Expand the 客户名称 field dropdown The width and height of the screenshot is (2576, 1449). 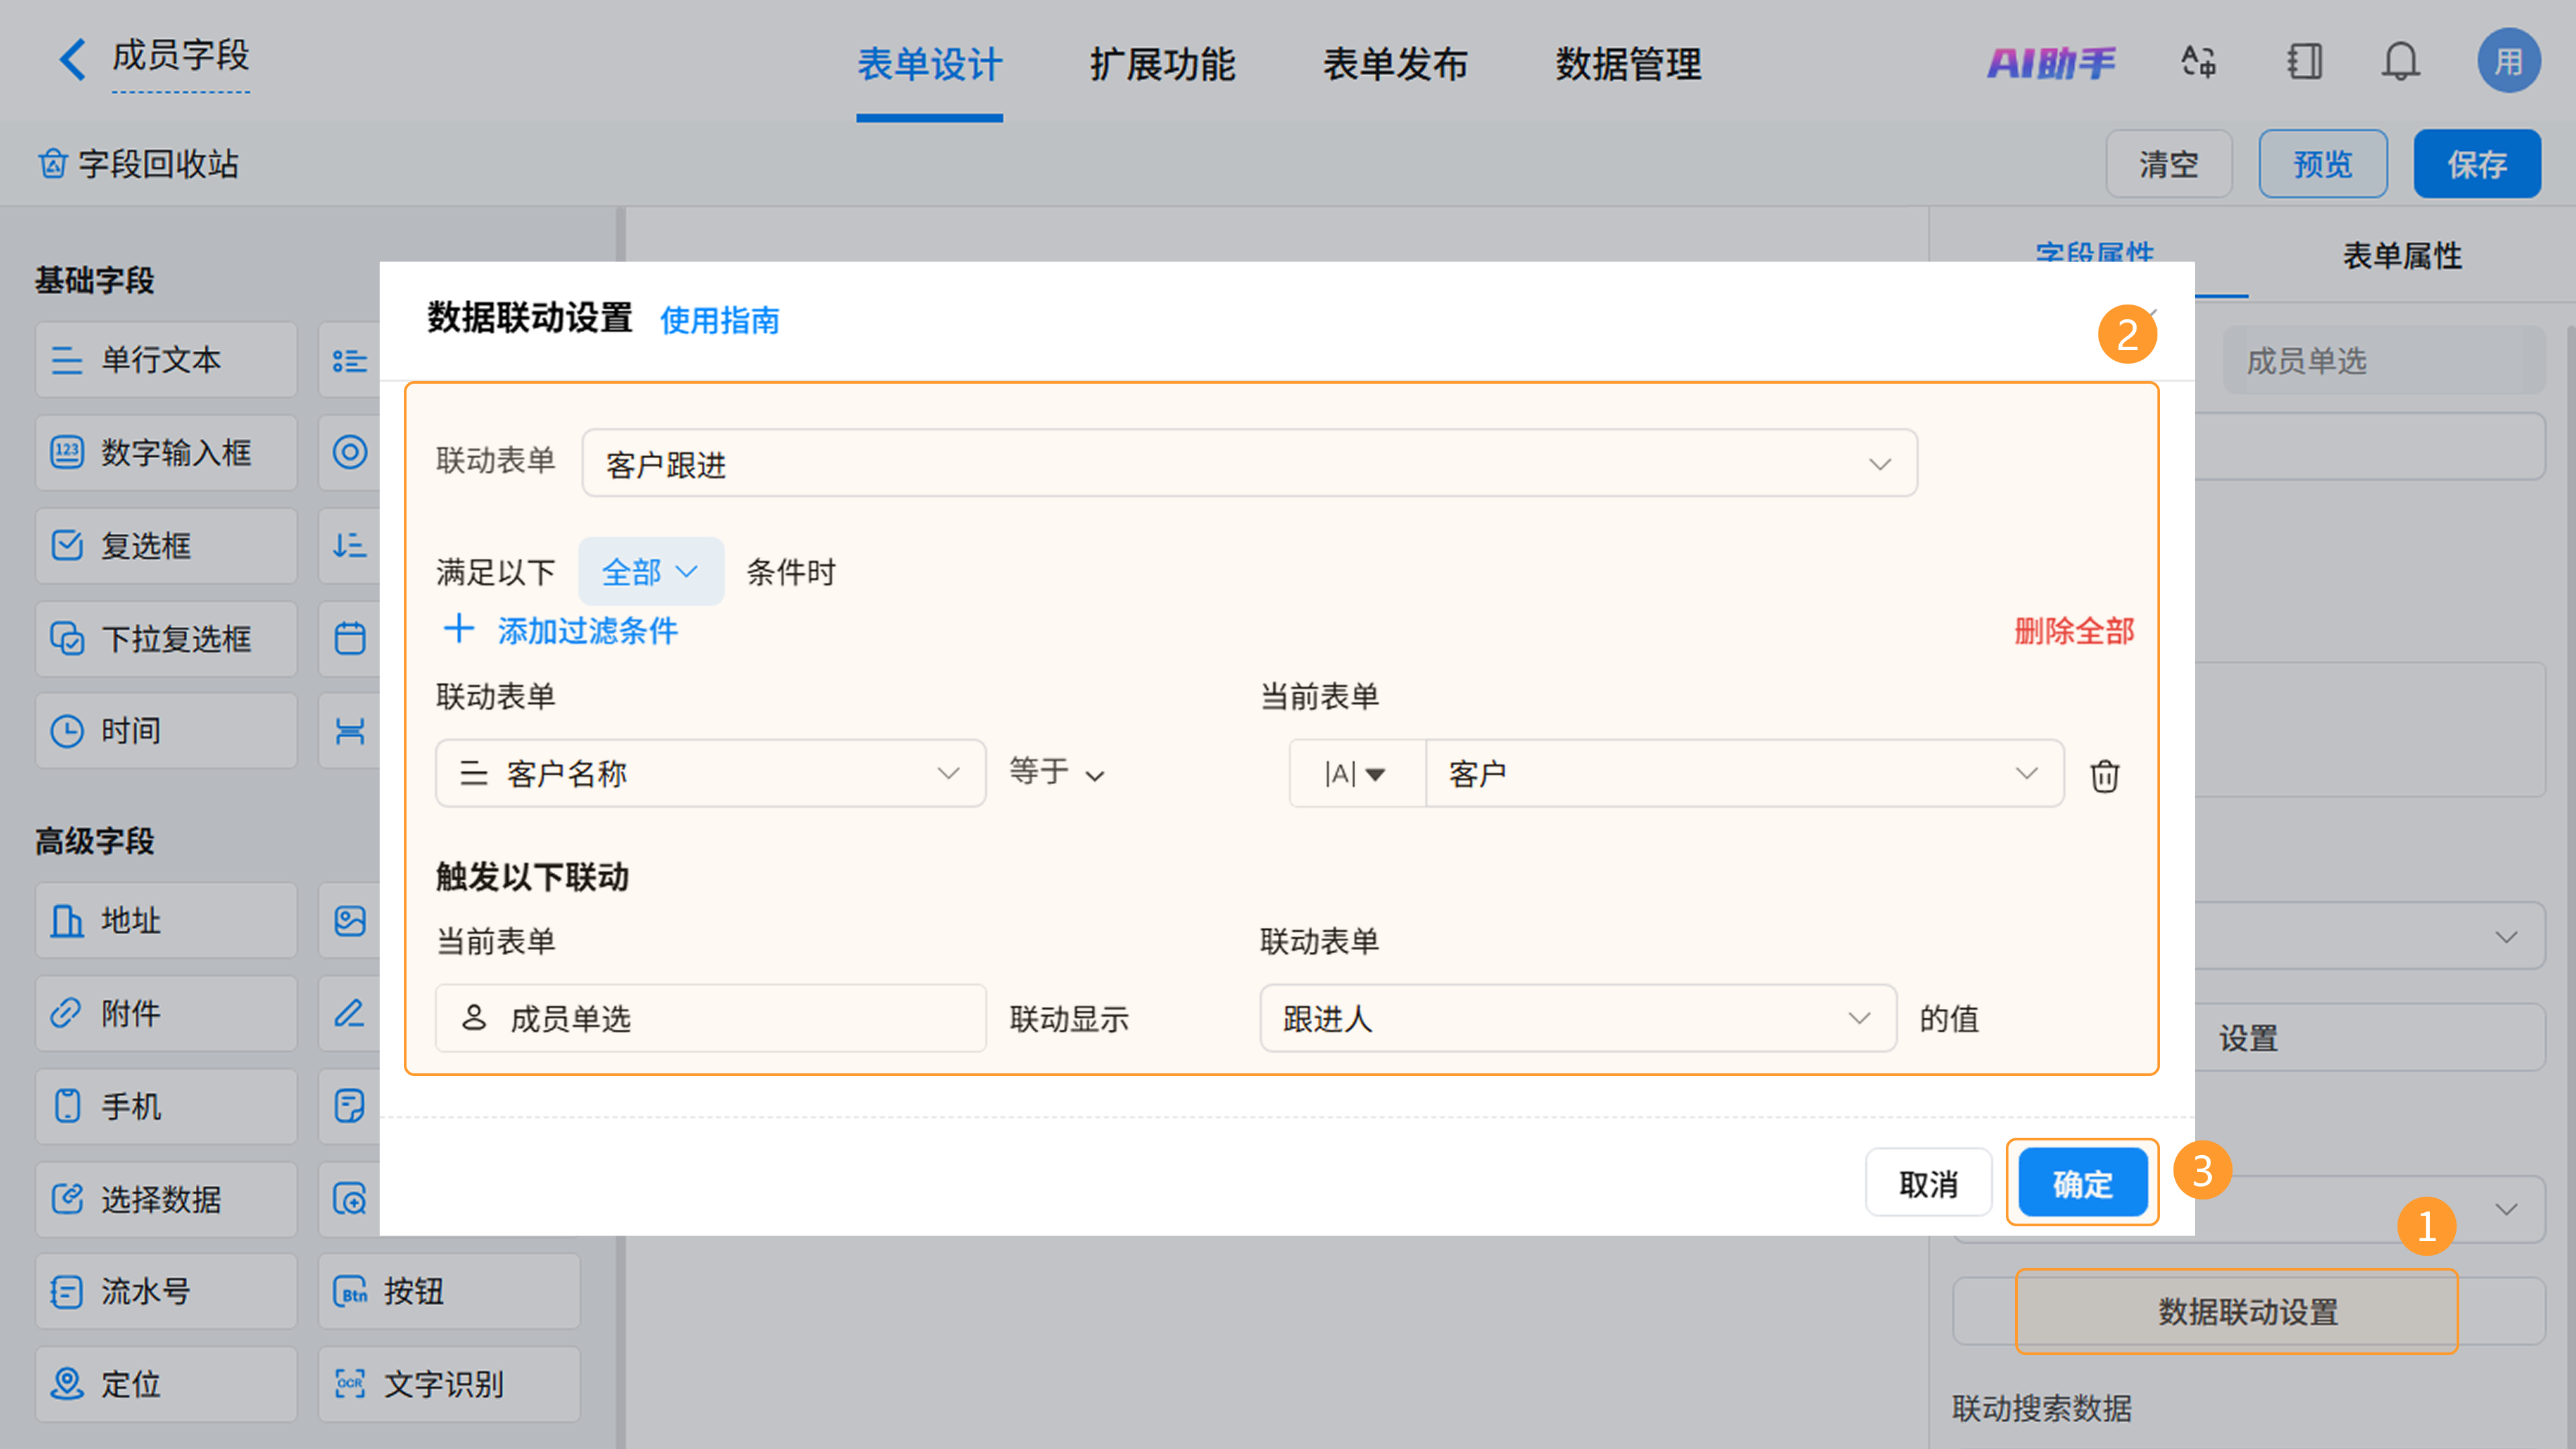(x=710, y=773)
